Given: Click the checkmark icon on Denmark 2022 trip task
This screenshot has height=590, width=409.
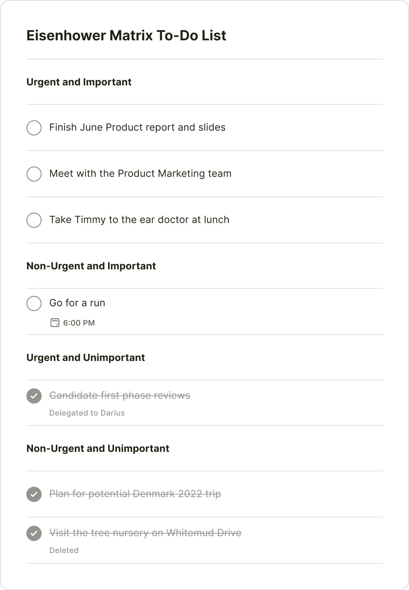Looking at the screenshot, I should point(34,494).
